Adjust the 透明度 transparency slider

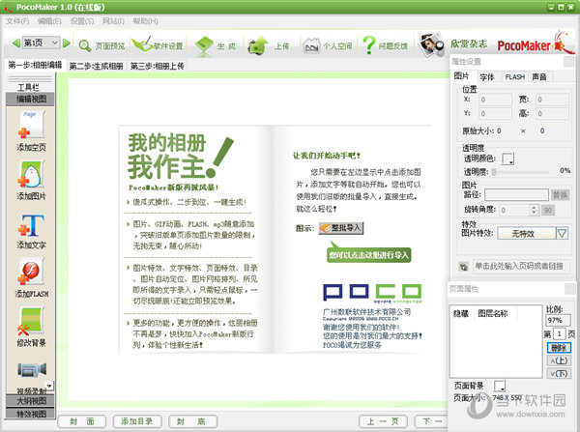(x=521, y=172)
